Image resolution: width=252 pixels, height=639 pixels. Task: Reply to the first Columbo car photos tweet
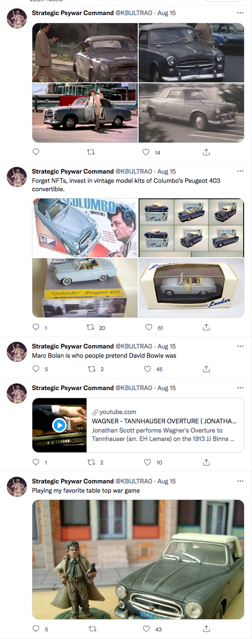36,152
